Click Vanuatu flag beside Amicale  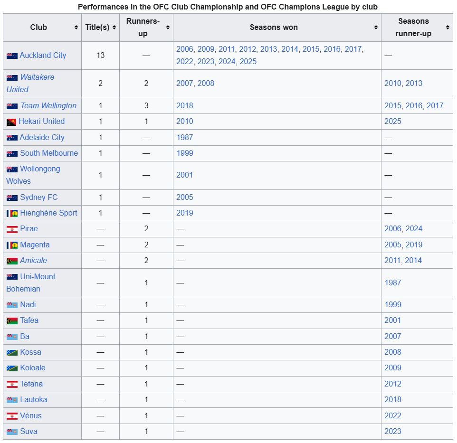click(x=12, y=261)
